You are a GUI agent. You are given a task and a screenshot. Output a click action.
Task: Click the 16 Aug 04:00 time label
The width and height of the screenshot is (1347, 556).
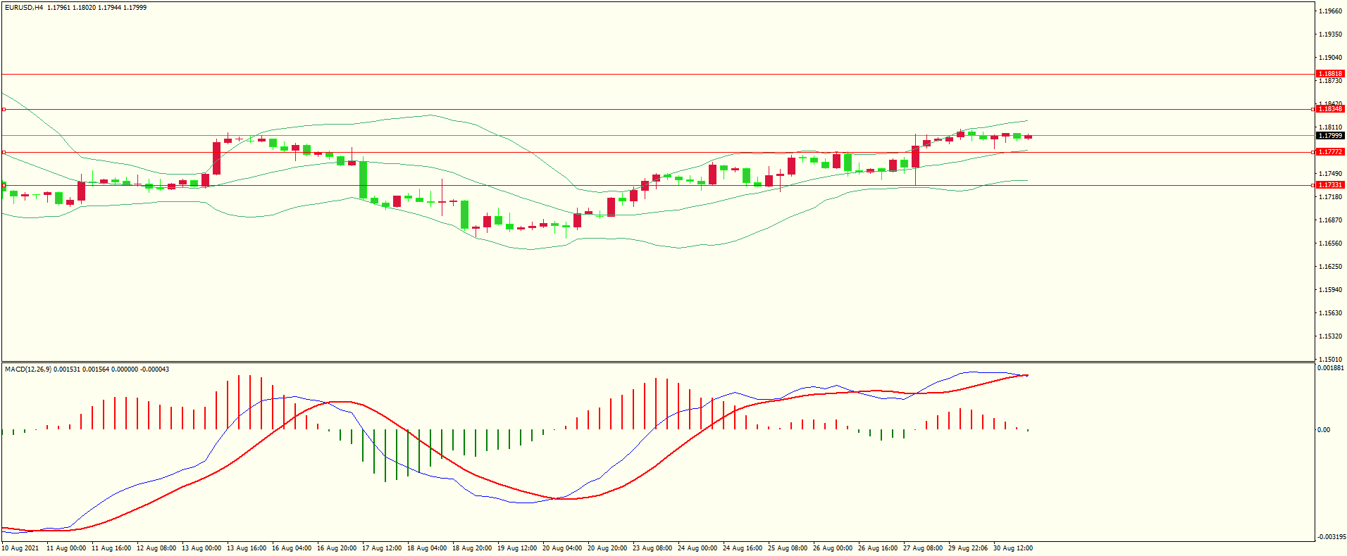tap(292, 548)
